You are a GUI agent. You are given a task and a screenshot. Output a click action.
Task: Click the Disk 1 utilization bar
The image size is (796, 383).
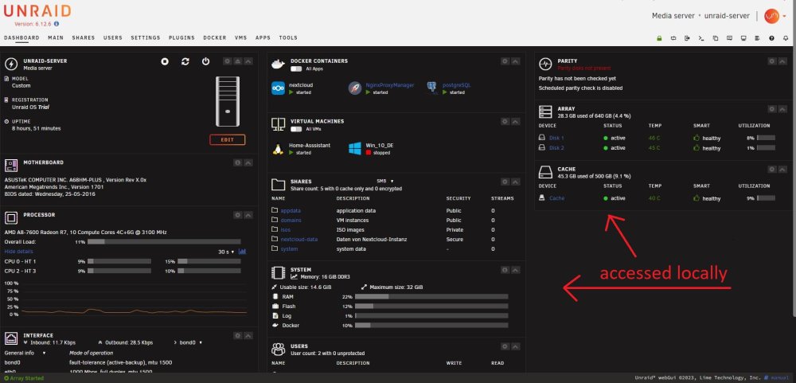(766, 139)
